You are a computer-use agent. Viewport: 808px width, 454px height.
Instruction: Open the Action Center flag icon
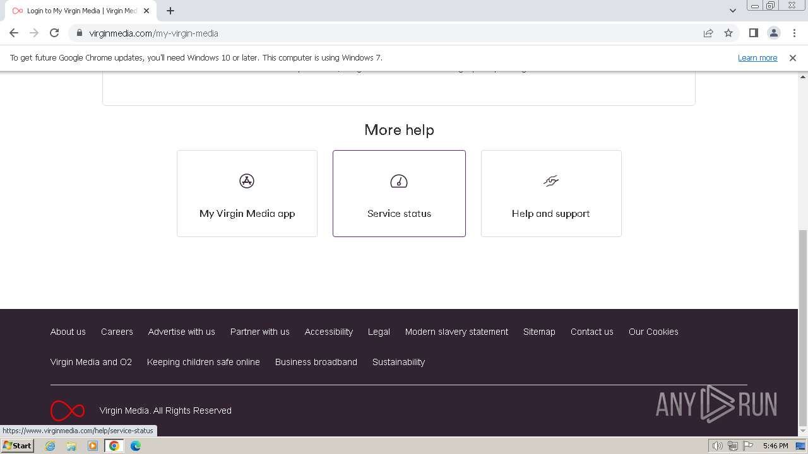(748, 446)
